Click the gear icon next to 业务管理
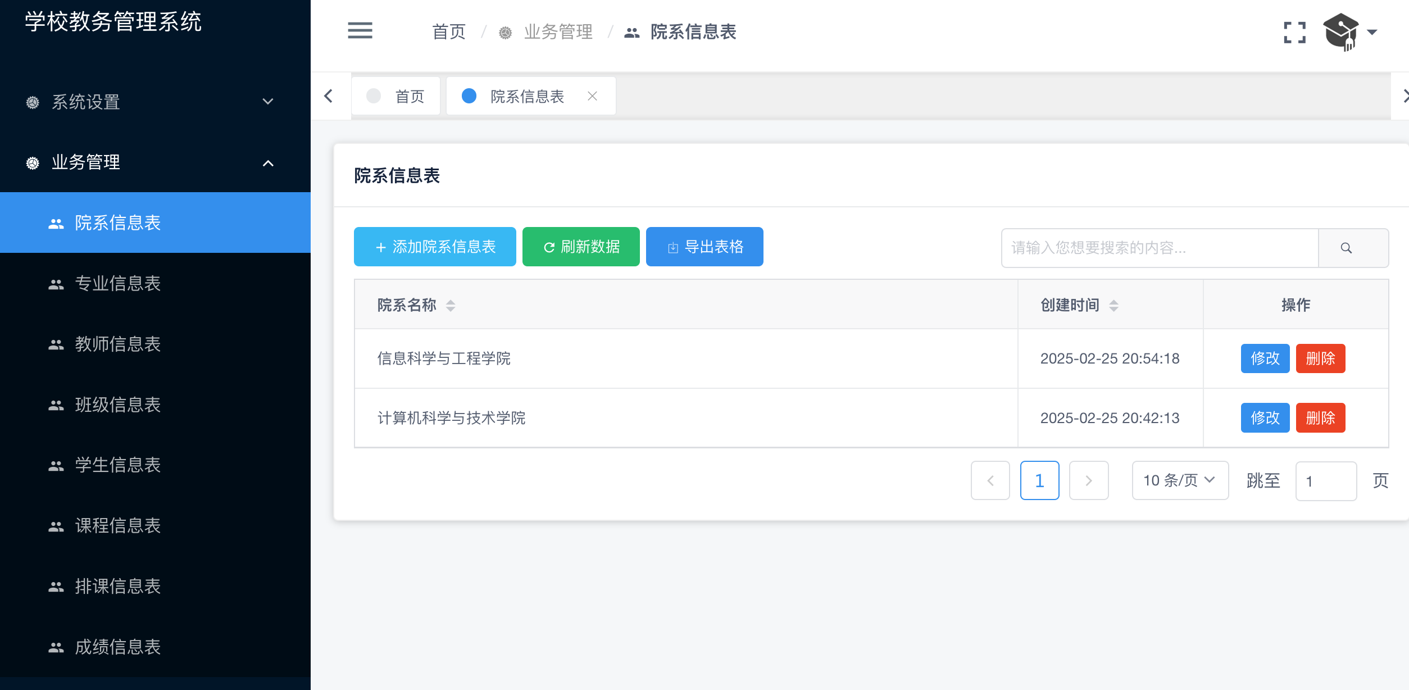Screen dimensions: 1409x690 click(32, 162)
